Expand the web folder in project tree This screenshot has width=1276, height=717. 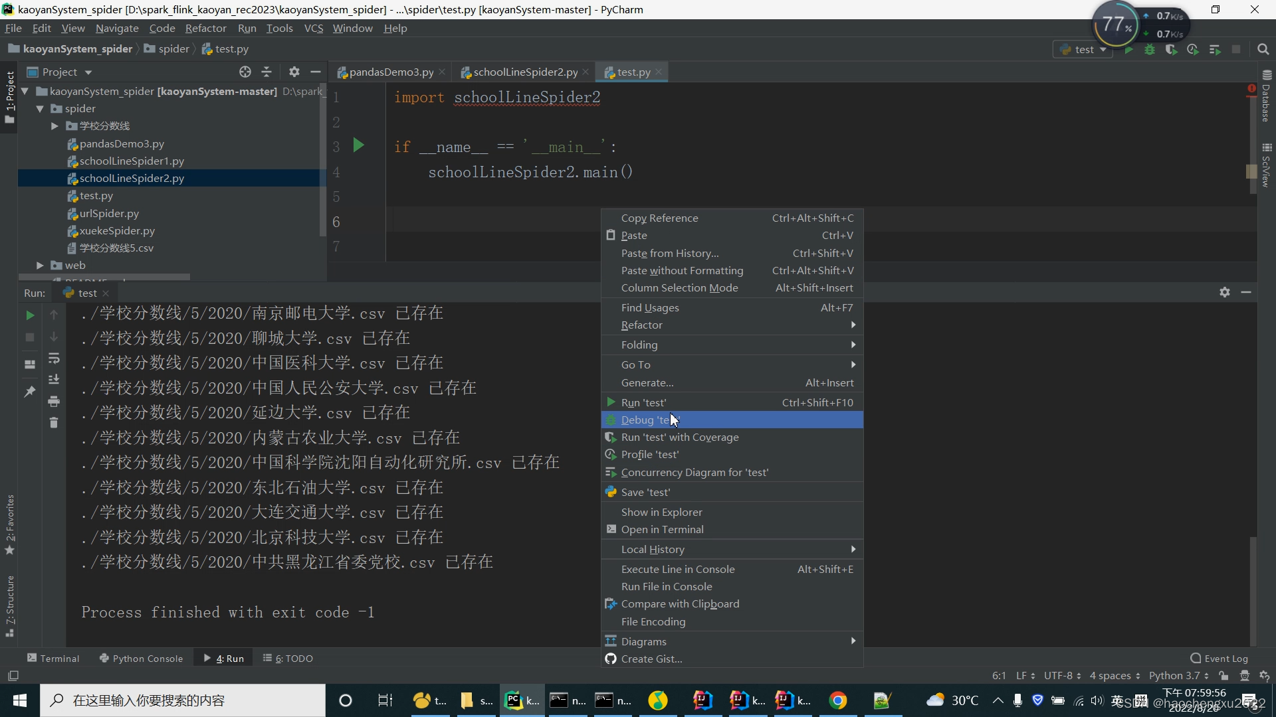click(x=39, y=264)
